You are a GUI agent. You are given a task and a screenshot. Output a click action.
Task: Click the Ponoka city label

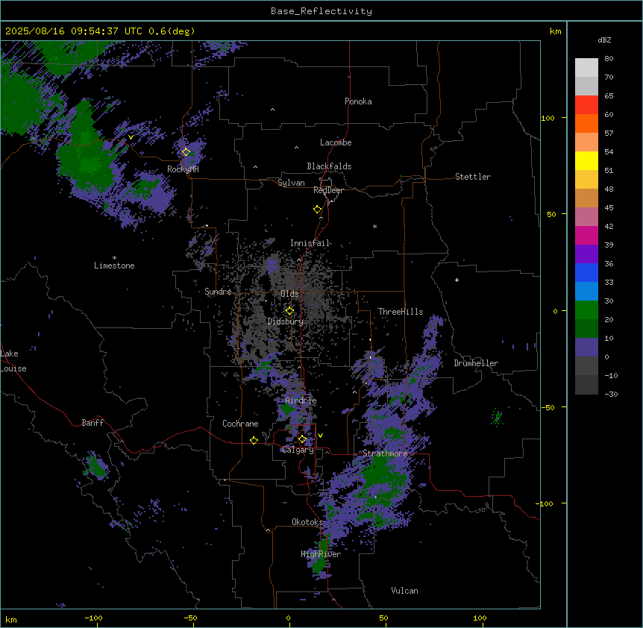click(358, 101)
